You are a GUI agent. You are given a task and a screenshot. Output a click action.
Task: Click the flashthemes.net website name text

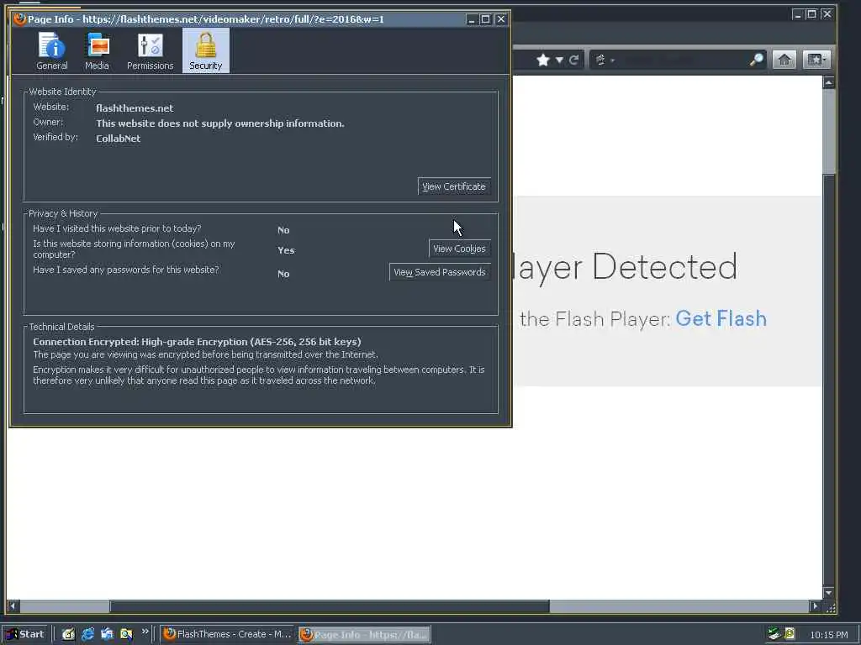tap(135, 108)
